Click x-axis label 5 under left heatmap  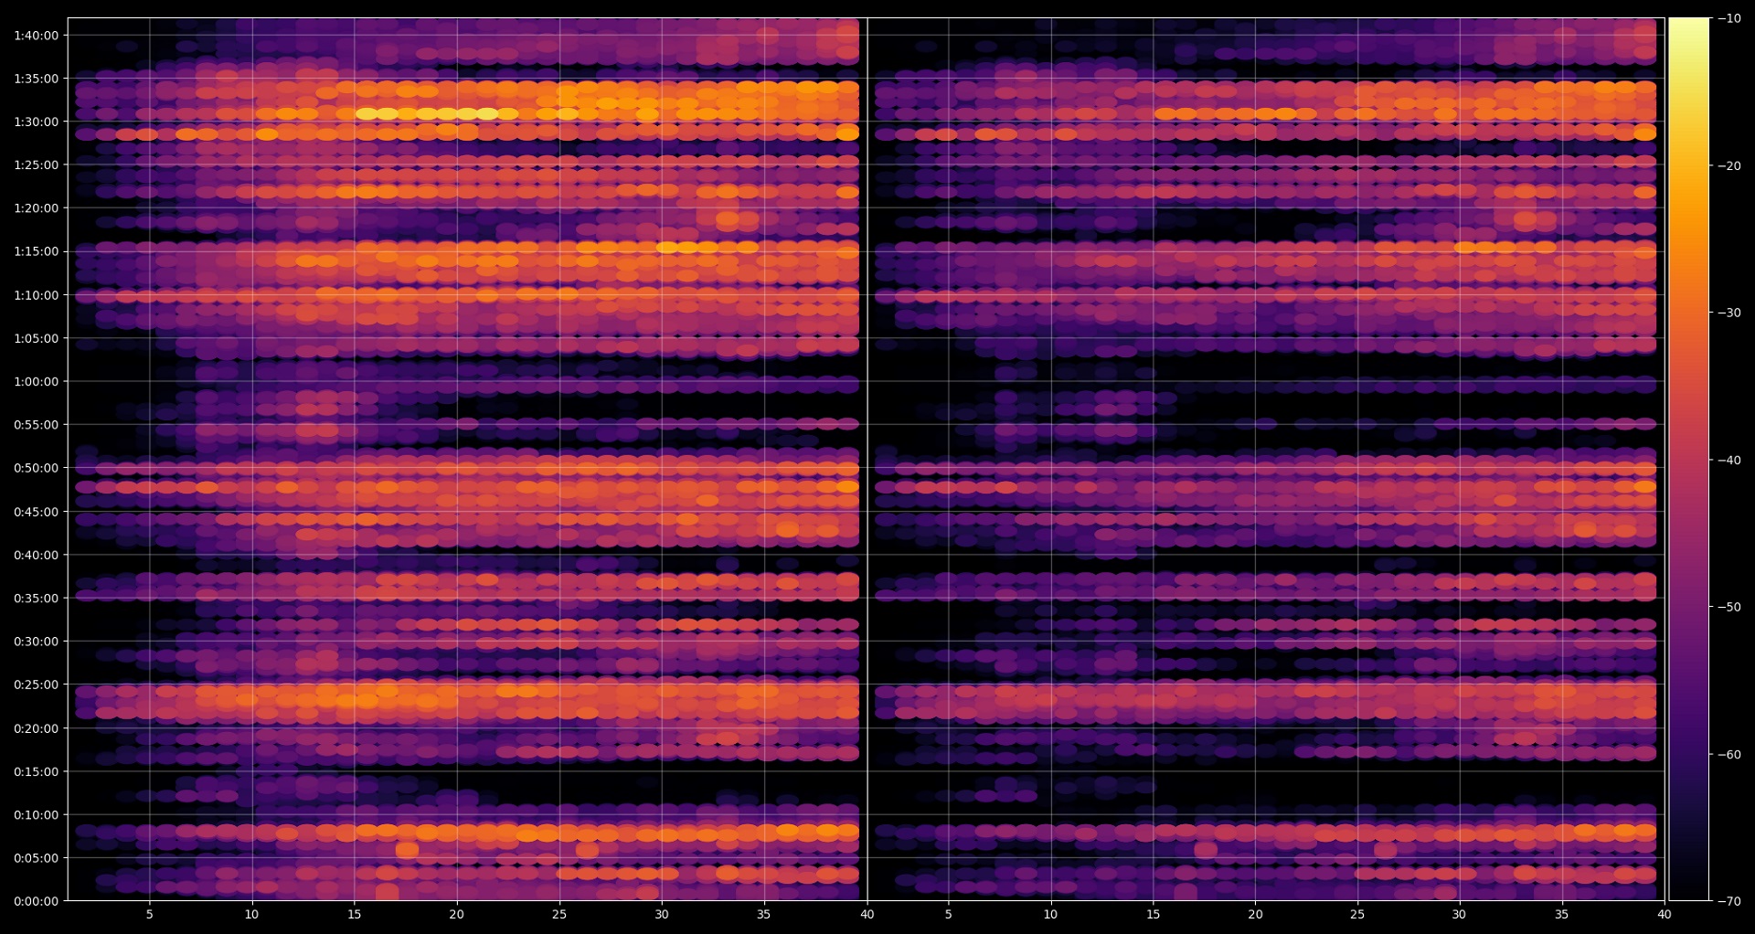pos(150,914)
